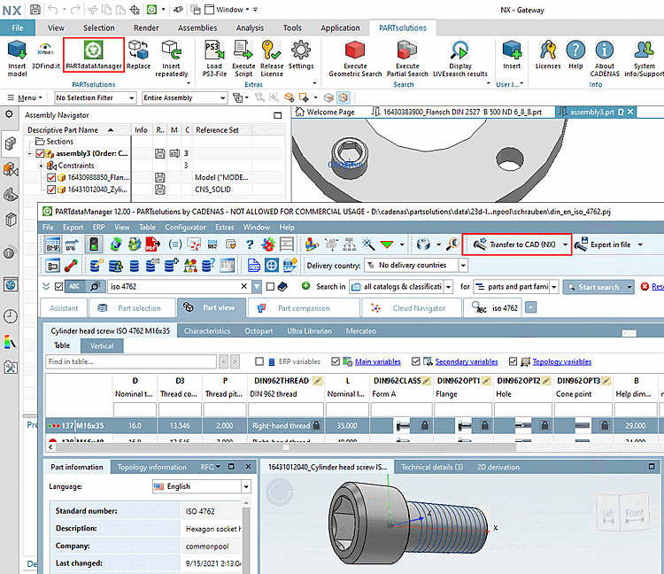The width and height of the screenshot is (664, 574).
Task: Toggle the ERP variables checkbox
Action: click(x=259, y=361)
